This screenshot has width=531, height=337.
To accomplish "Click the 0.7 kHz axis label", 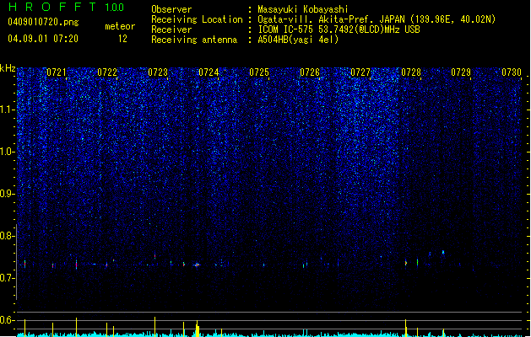I will pyautogui.click(x=8, y=278).
